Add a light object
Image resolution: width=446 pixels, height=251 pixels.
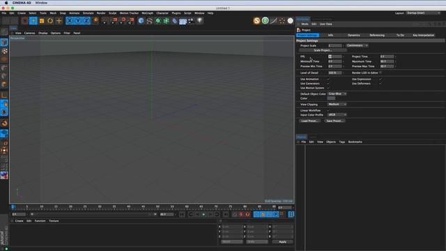point(200,21)
